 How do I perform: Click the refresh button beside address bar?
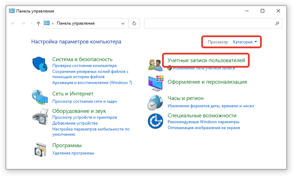click(134, 23)
